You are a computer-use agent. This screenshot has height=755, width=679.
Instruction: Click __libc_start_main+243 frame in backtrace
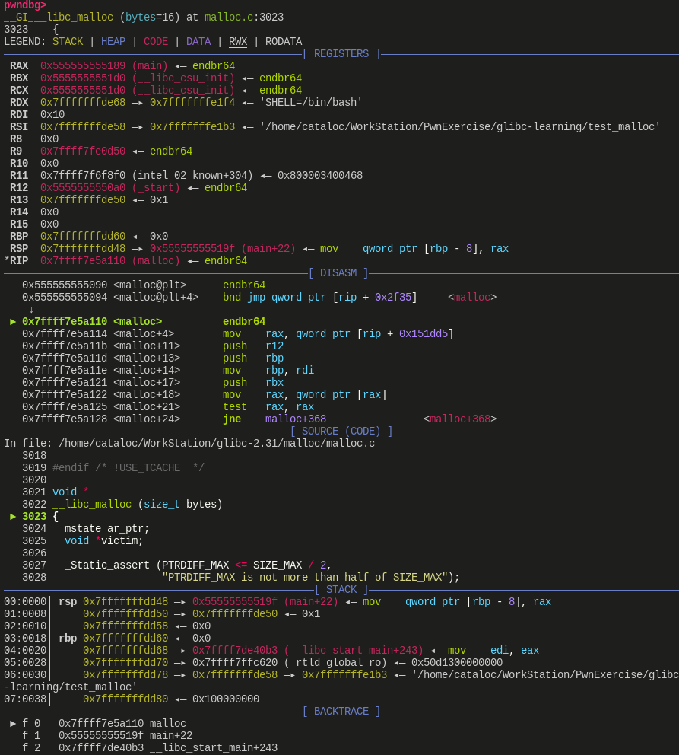(214, 748)
